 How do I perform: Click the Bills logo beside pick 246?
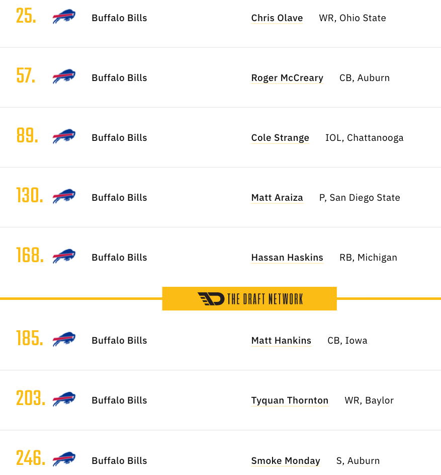coord(64,459)
